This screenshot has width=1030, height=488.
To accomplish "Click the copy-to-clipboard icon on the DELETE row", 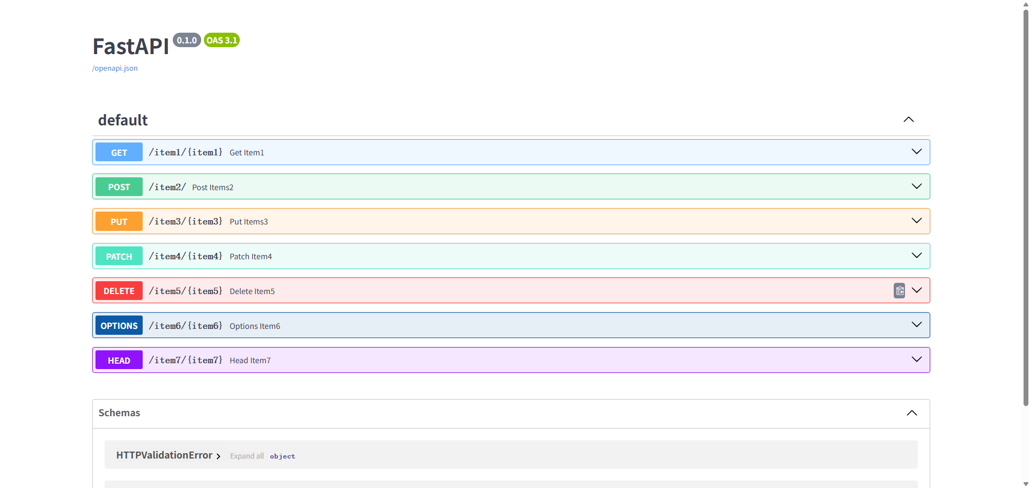I will 899,290.
